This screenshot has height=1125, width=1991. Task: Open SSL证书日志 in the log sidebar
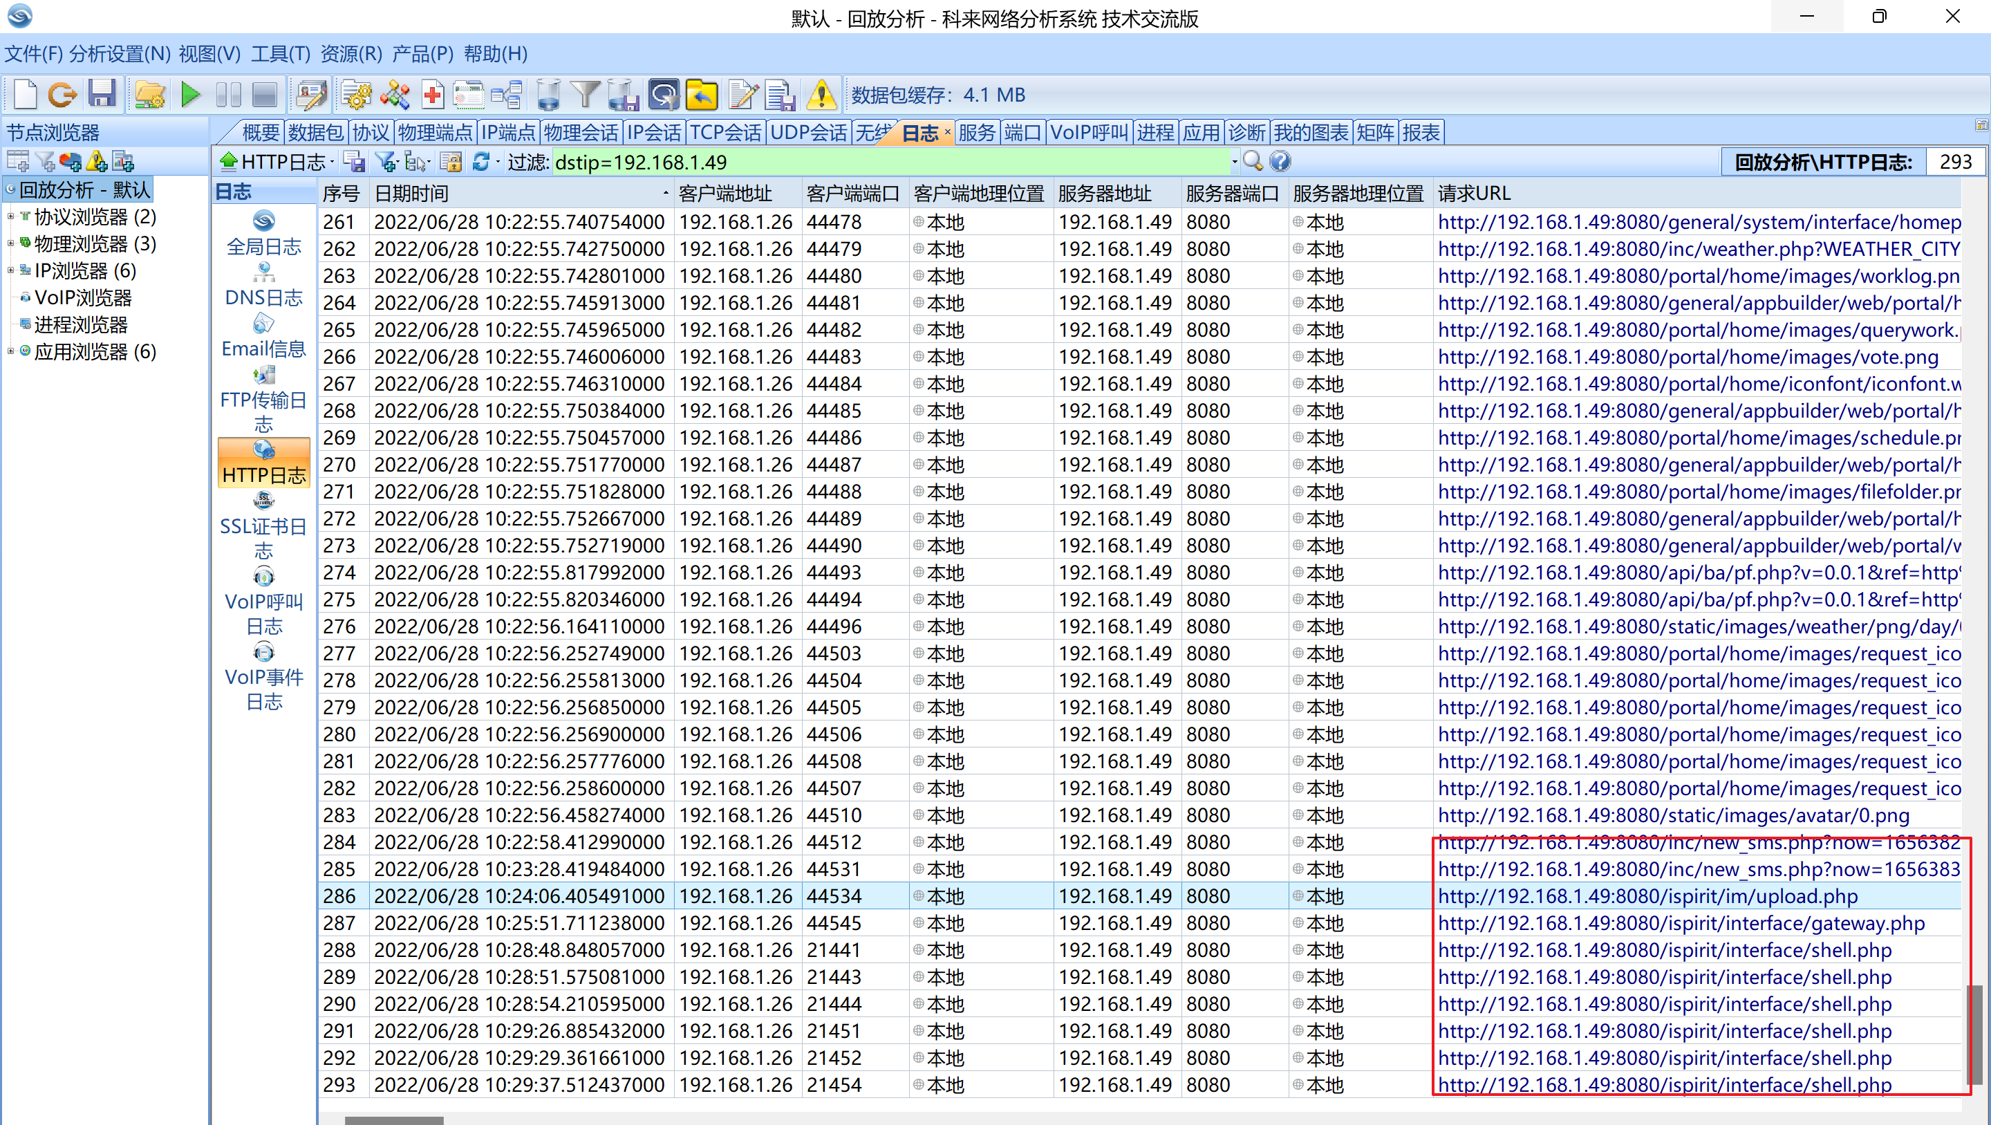tap(263, 526)
